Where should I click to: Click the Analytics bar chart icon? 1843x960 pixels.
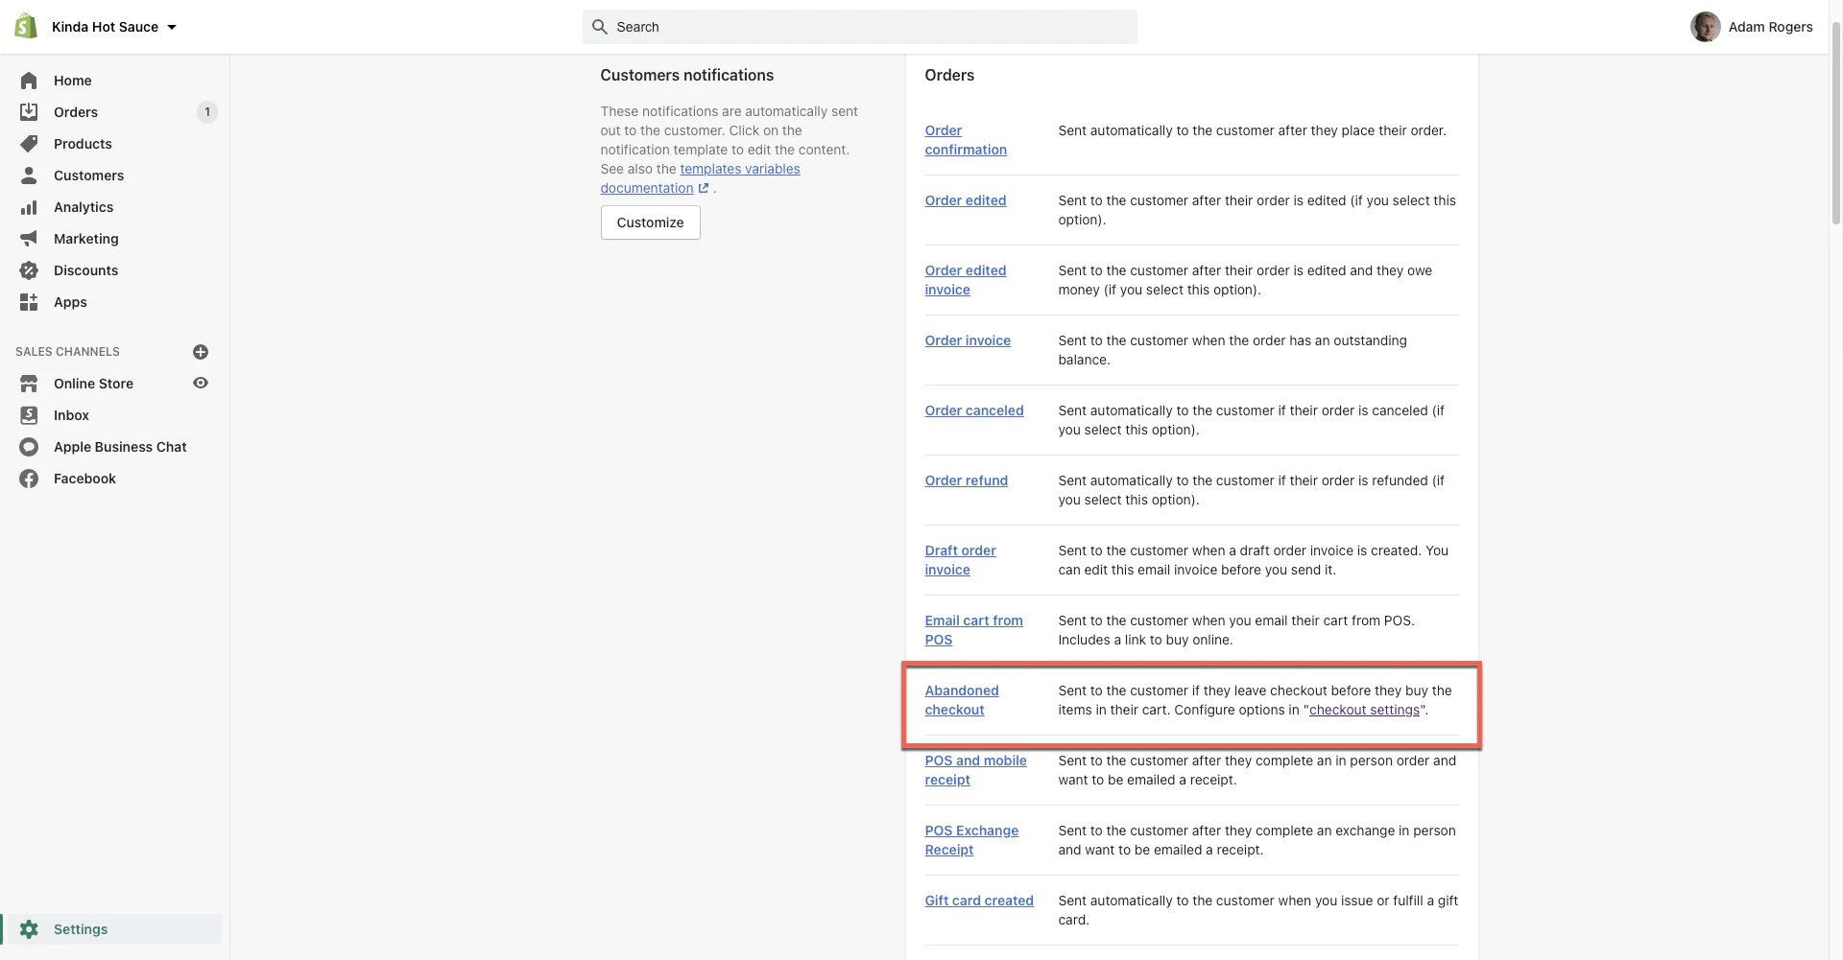[29, 207]
